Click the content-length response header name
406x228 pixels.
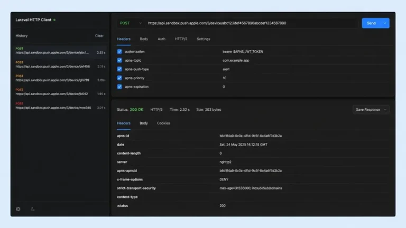[x=128, y=153]
